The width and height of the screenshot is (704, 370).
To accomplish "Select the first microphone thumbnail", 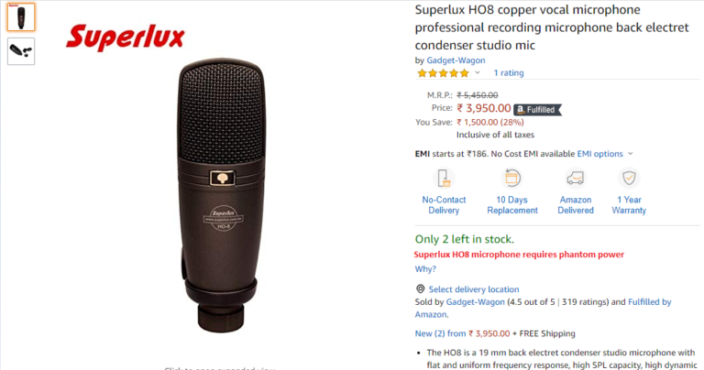I will 21,17.
